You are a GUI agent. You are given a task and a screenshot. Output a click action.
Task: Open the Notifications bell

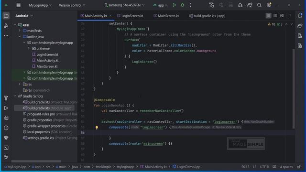(300, 16)
